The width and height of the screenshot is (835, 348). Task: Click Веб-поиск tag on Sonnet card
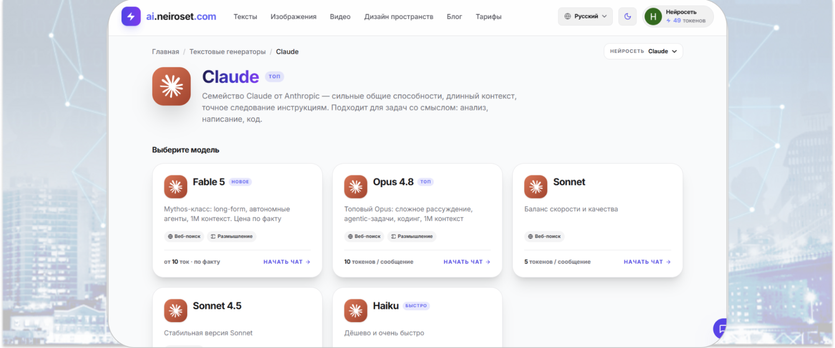pos(544,236)
